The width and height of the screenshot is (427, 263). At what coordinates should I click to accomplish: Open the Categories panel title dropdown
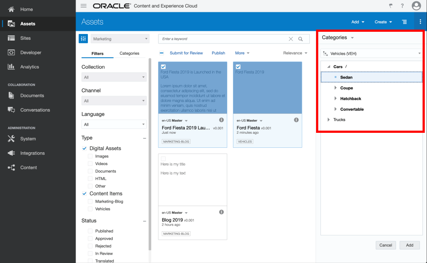pos(352,38)
